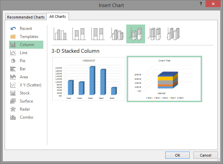
Task: Open the All Charts tab
Action: tap(57, 16)
